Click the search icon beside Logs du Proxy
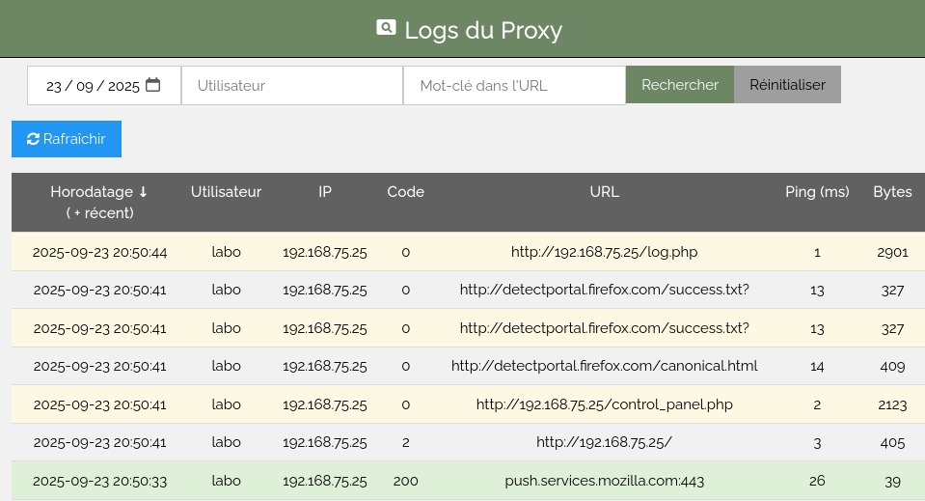925x501 pixels. point(386,28)
